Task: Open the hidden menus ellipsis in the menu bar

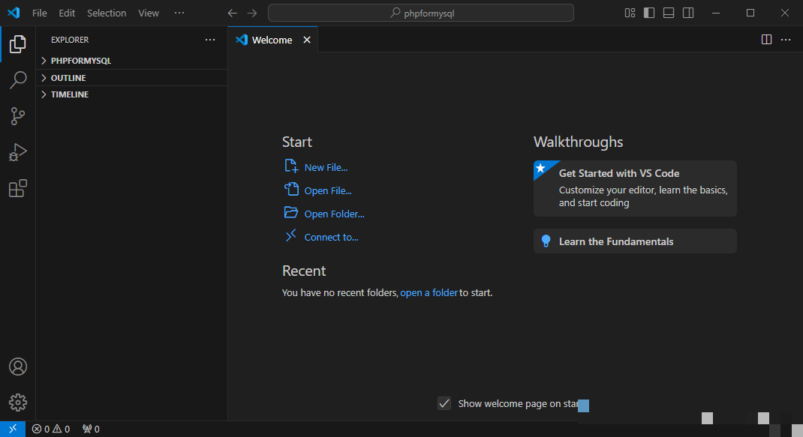Action: click(x=179, y=13)
